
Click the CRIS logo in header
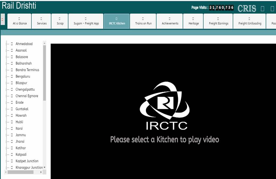point(247,8)
